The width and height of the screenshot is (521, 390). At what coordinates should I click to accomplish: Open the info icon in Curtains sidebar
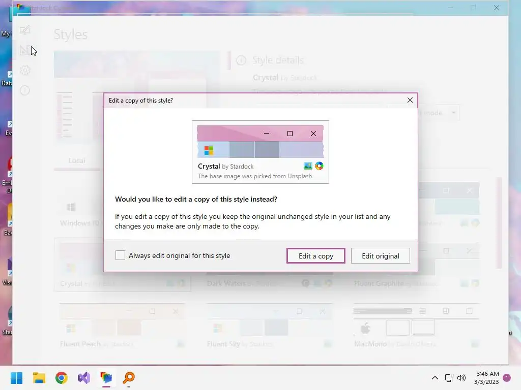pyautogui.click(x=25, y=90)
